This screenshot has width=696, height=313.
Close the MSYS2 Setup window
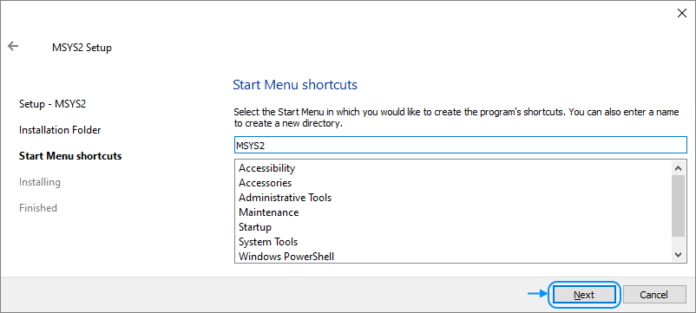point(682,13)
